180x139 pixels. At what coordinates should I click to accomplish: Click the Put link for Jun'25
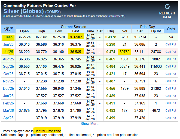174,44
